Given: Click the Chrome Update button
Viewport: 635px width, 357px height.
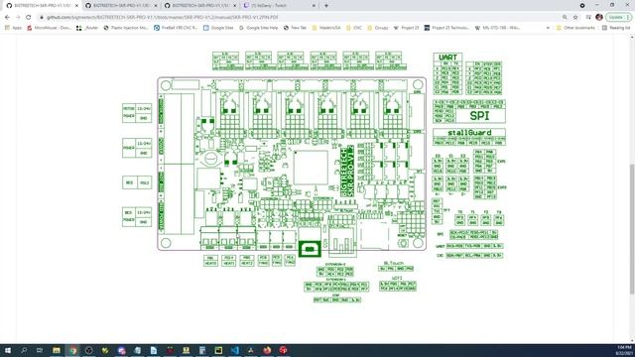Looking at the screenshot, I should pos(618,18).
